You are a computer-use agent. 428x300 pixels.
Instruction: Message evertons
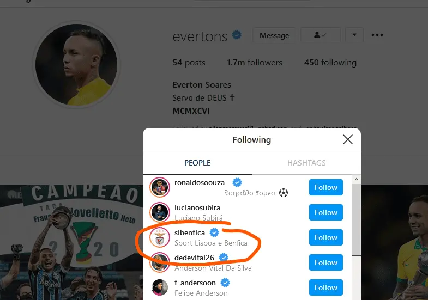pos(274,35)
